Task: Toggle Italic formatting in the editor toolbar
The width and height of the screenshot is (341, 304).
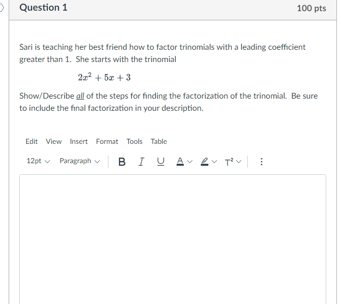Action: (141, 162)
